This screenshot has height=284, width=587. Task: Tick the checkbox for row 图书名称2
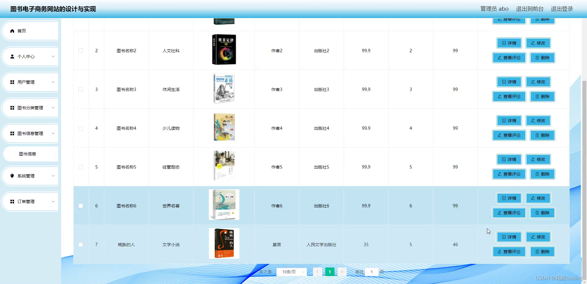[x=81, y=51]
